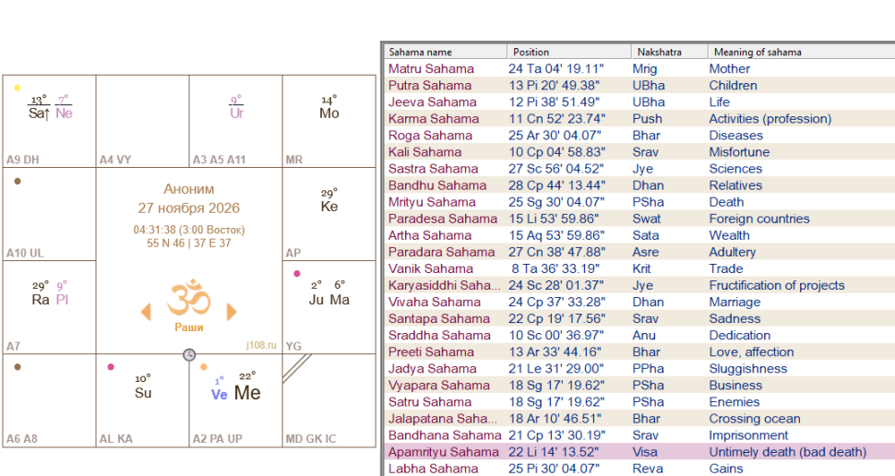Click the 'MD GK IC' house label

(x=311, y=439)
